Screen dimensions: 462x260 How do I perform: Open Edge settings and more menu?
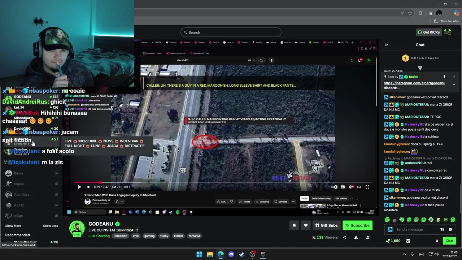coord(448,13)
